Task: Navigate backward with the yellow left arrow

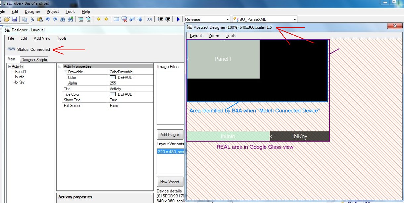Action: (99, 19)
